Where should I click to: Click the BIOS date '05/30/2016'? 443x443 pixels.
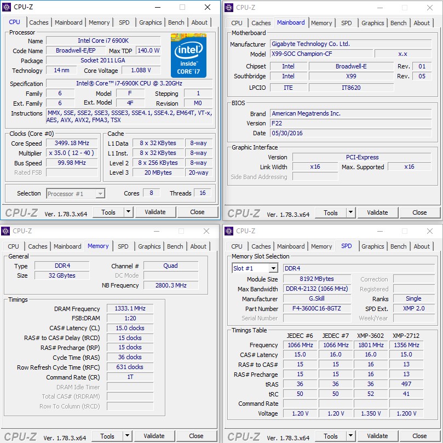coord(351,134)
